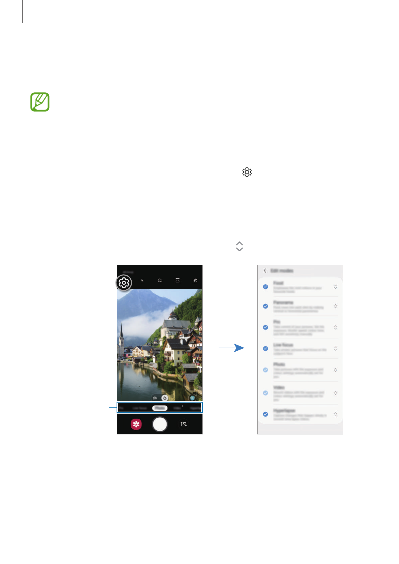Select the wide-angle lens tree icon
Viewport: 399px width, 564px height.
point(155,398)
